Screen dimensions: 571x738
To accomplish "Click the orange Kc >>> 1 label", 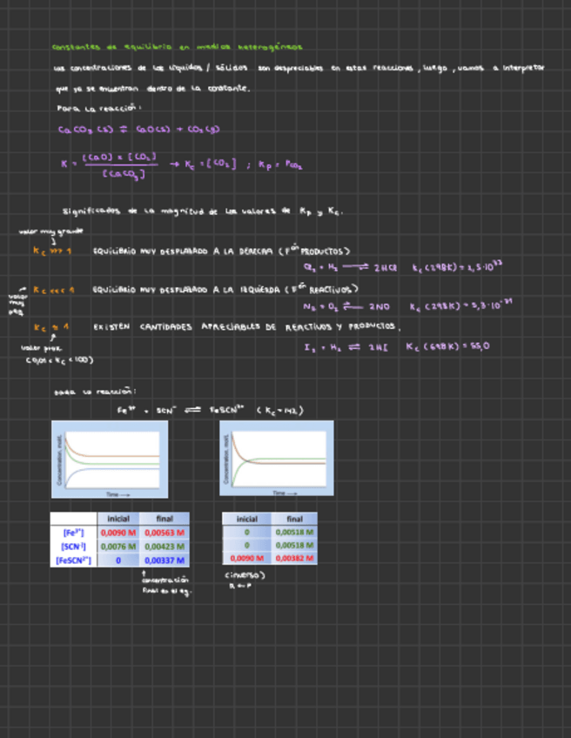I will (51, 251).
